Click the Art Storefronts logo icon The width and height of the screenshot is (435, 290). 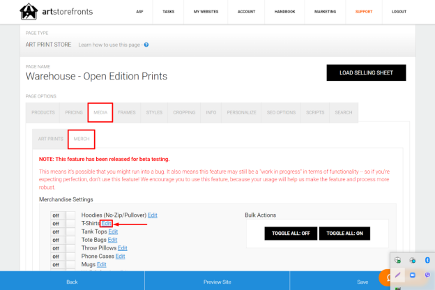point(29,12)
